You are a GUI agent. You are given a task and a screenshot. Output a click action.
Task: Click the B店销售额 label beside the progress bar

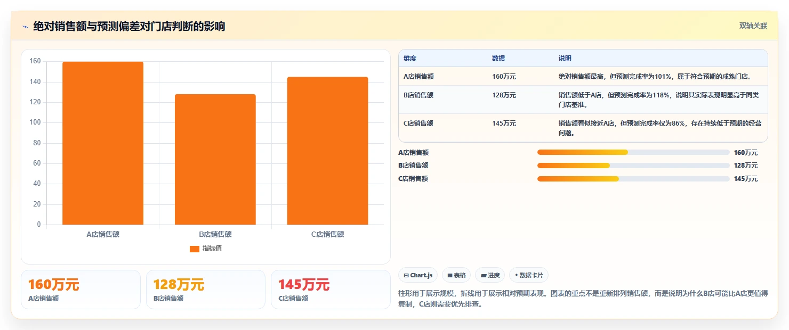413,166
